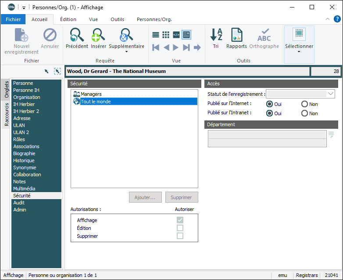Go to the last record
This screenshot has width=343, height=280.
pos(186,47)
